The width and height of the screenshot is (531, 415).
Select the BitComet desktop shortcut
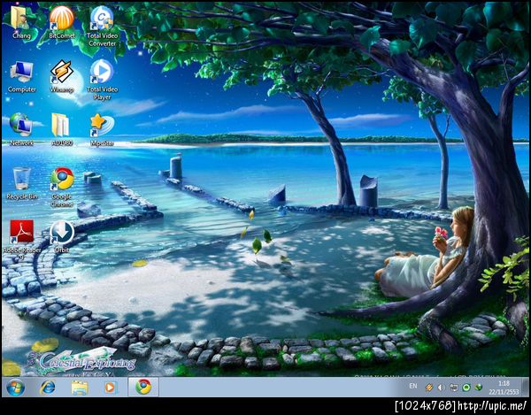[62, 22]
